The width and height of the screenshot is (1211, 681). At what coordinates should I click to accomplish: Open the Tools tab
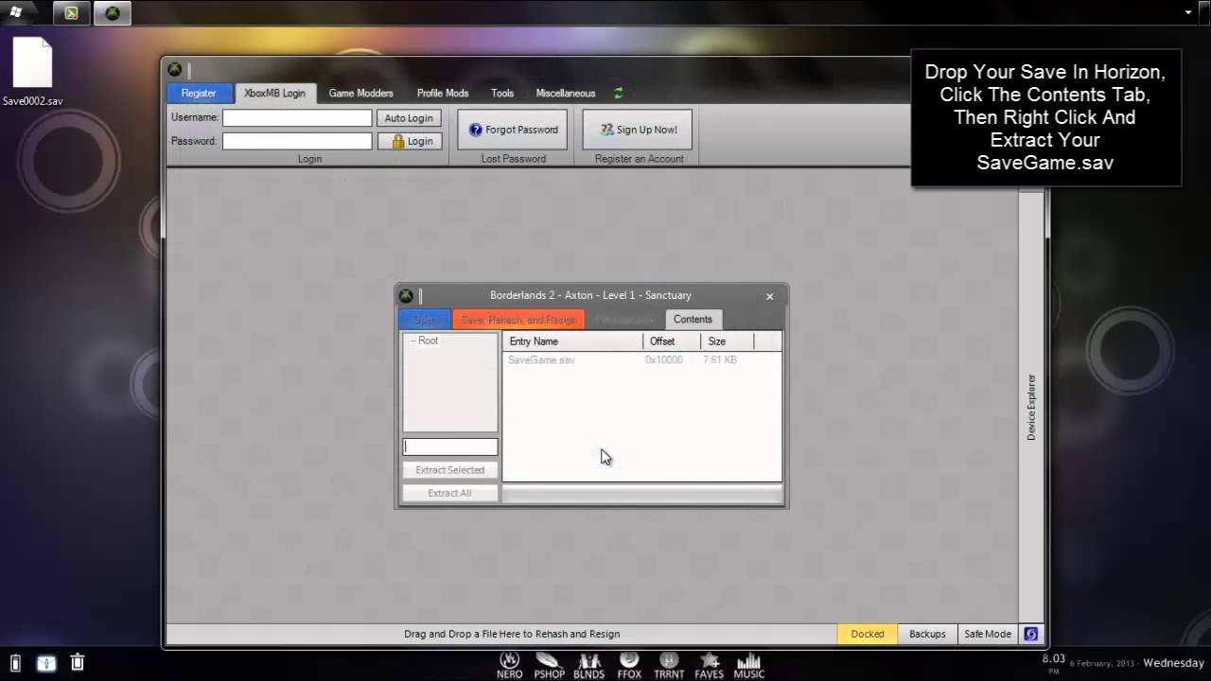502,93
